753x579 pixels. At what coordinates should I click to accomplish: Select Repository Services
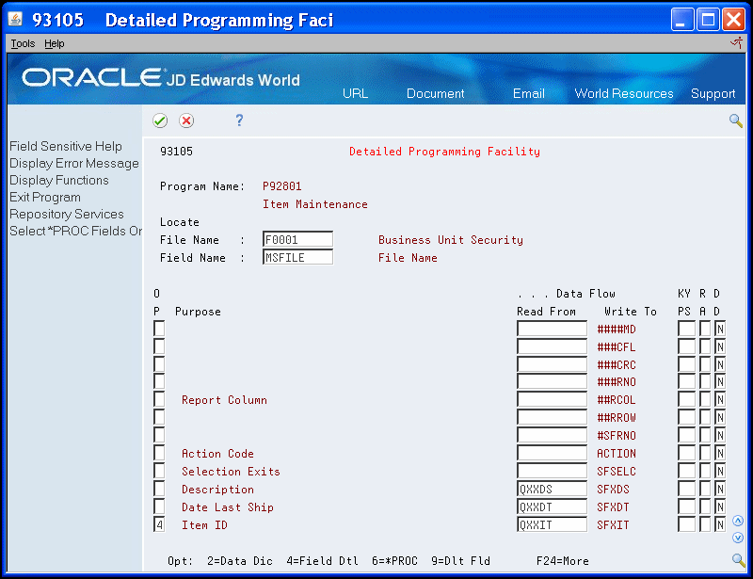(x=67, y=214)
